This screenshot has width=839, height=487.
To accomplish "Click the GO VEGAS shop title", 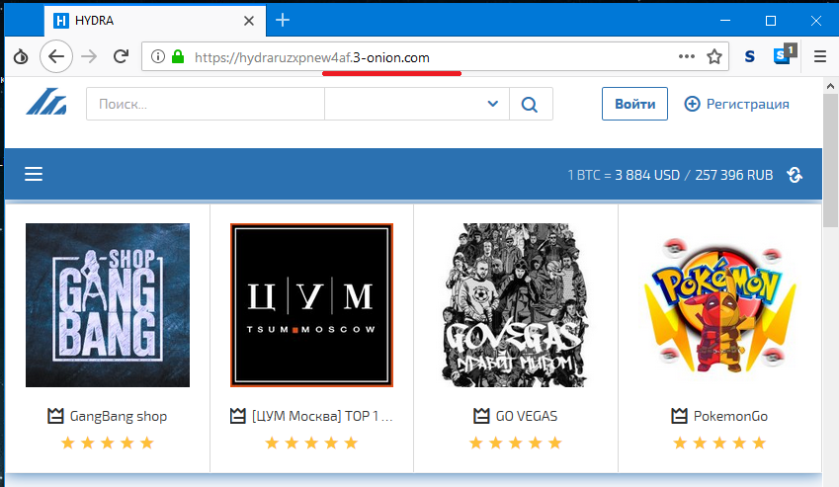I will click(527, 416).
